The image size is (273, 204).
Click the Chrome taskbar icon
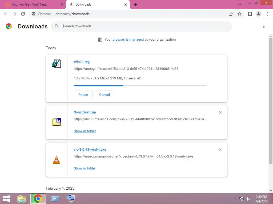coord(38,199)
